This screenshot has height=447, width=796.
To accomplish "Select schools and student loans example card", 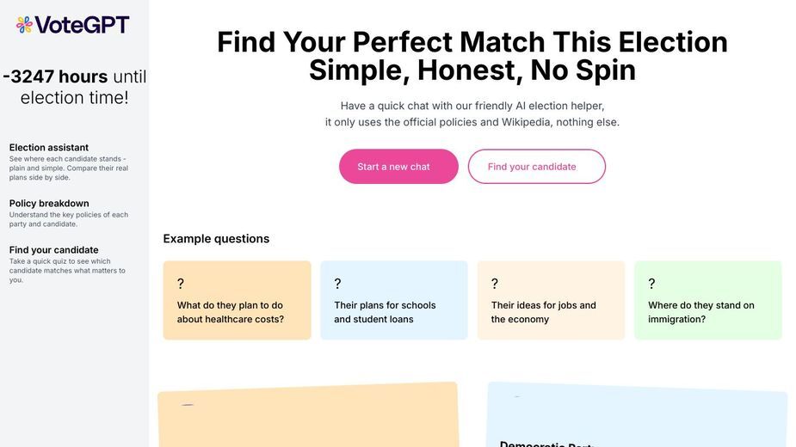I will (394, 300).
